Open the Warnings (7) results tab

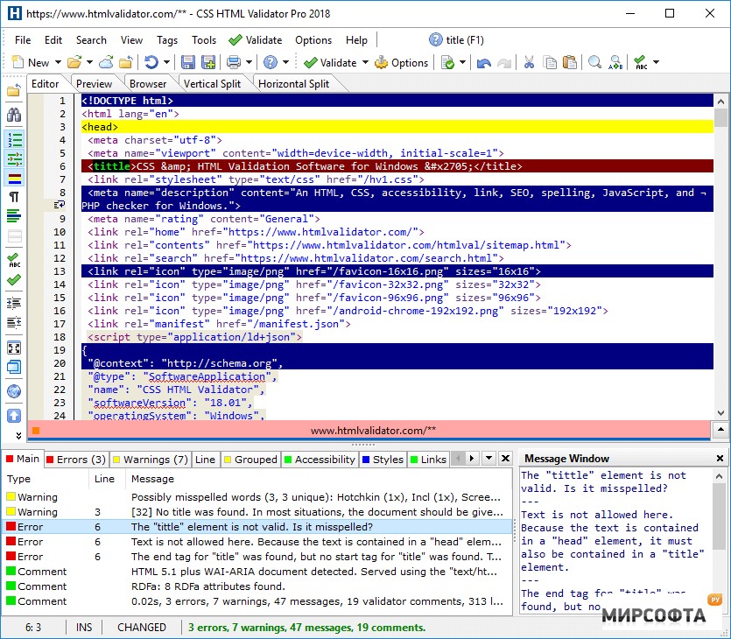(x=151, y=460)
